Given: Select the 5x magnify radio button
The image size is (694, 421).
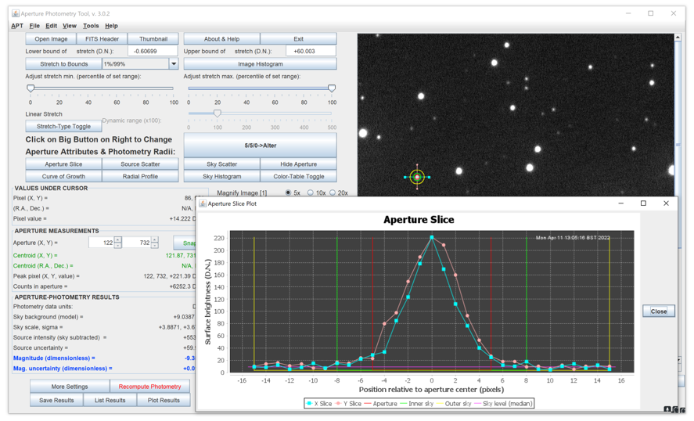Looking at the screenshot, I should (x=288, y=193).
